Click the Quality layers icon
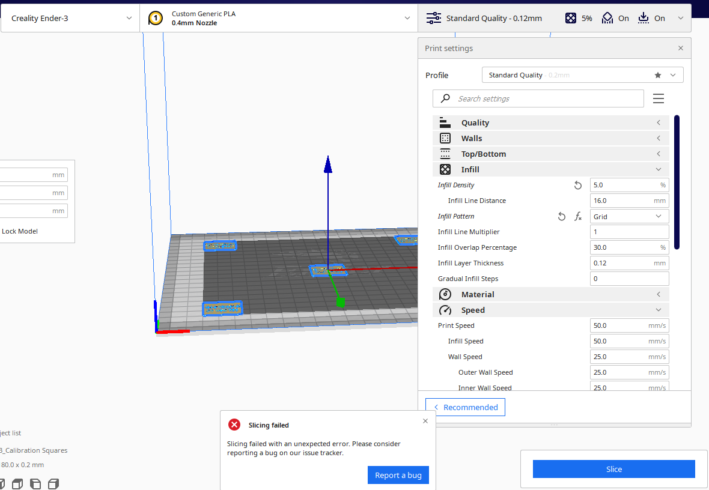The width and height of the screenshot is (709, 490). 445,122
